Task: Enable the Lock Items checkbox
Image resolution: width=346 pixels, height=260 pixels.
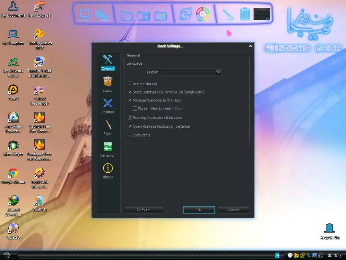Action: click(130, 135)
